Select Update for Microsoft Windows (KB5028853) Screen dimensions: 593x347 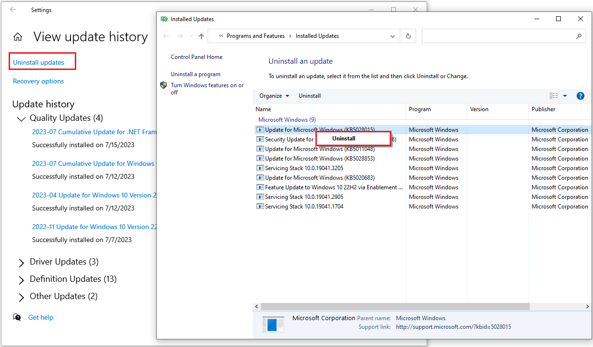coord(422,159)
